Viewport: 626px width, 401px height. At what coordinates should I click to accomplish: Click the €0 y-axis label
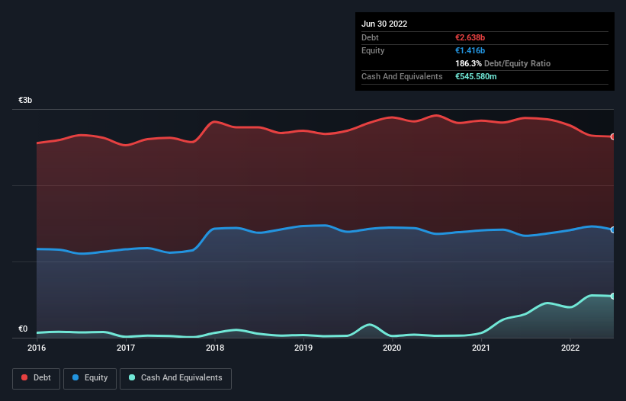23,329
